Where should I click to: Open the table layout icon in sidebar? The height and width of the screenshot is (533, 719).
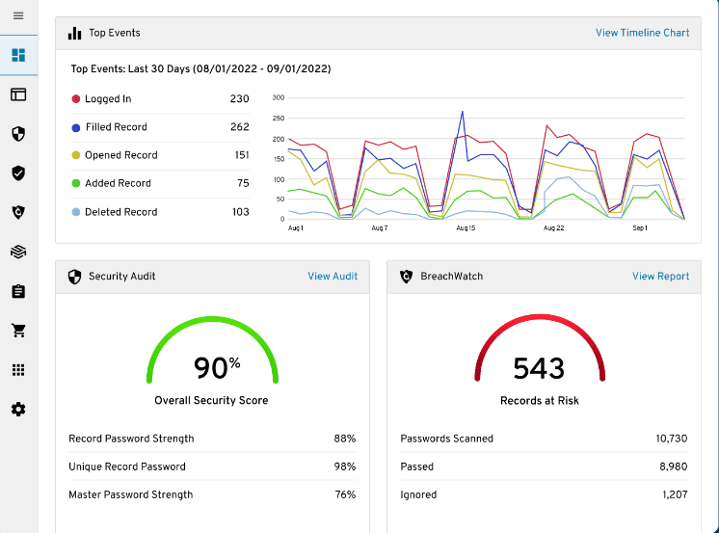click(18, 94)
